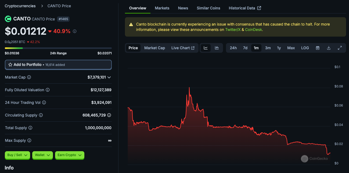Viewport: 349px width, 173px height.
Task: Click the $0.01036 24h range low
Action: (x=12, y=53)
